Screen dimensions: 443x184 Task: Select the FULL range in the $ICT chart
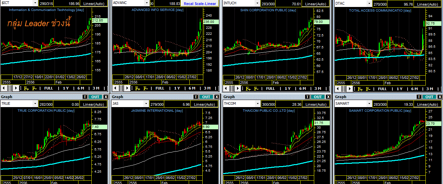tap(48, 88)
